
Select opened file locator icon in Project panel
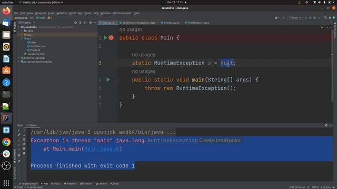click(75, 23)
